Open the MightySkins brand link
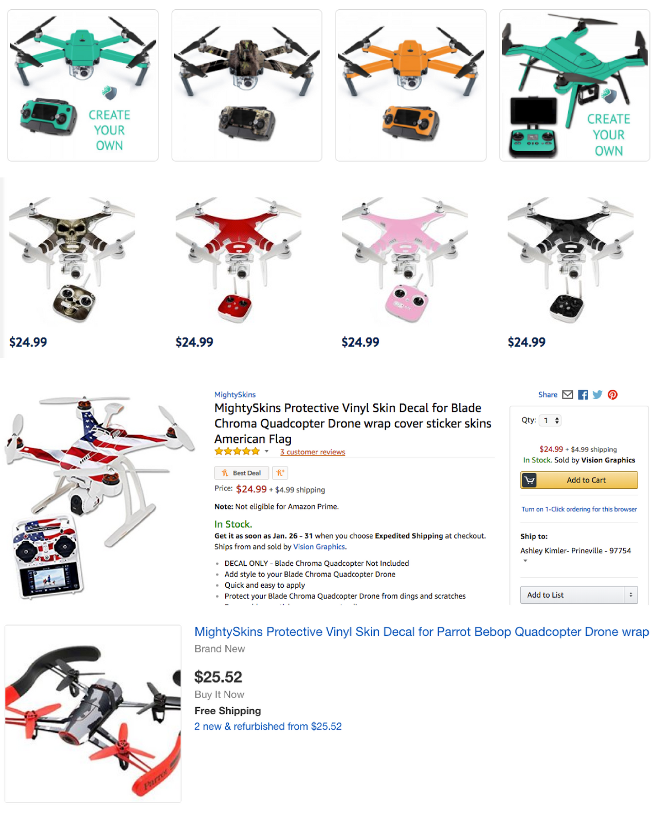 (235, 395)
